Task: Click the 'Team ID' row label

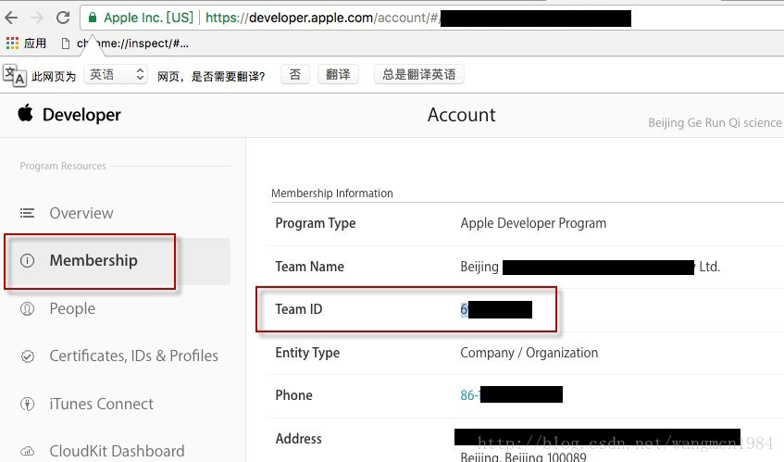Action: (x=298, y=309)
